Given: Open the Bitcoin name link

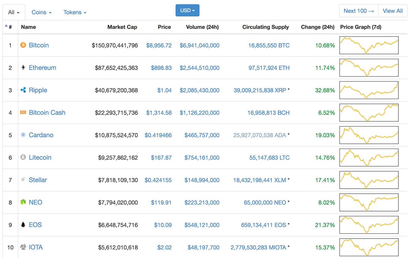Looking at the screenshot, I should click(x=39, y=45).
